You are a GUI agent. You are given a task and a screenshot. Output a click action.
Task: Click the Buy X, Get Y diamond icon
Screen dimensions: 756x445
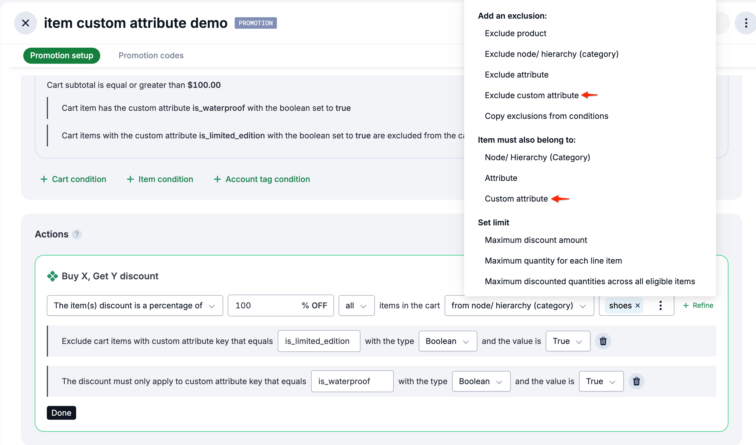pos(53,276)
